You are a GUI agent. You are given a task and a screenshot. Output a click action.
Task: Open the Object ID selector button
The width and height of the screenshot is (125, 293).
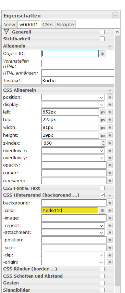tap(102, 54)
